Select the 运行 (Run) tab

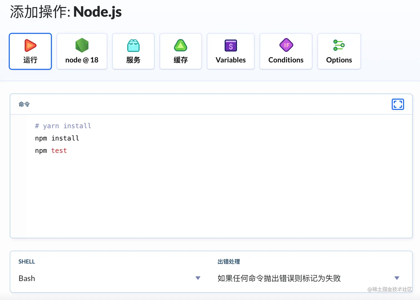(30, 51)
